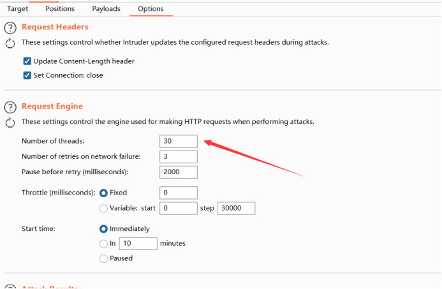Toggle Set Connection: close checkbox
The image size is (442, 289).
(x=27, y=75)
